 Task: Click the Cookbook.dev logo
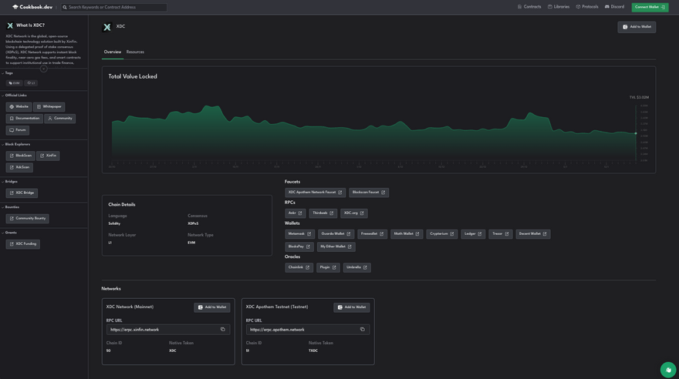click(32, 7)
